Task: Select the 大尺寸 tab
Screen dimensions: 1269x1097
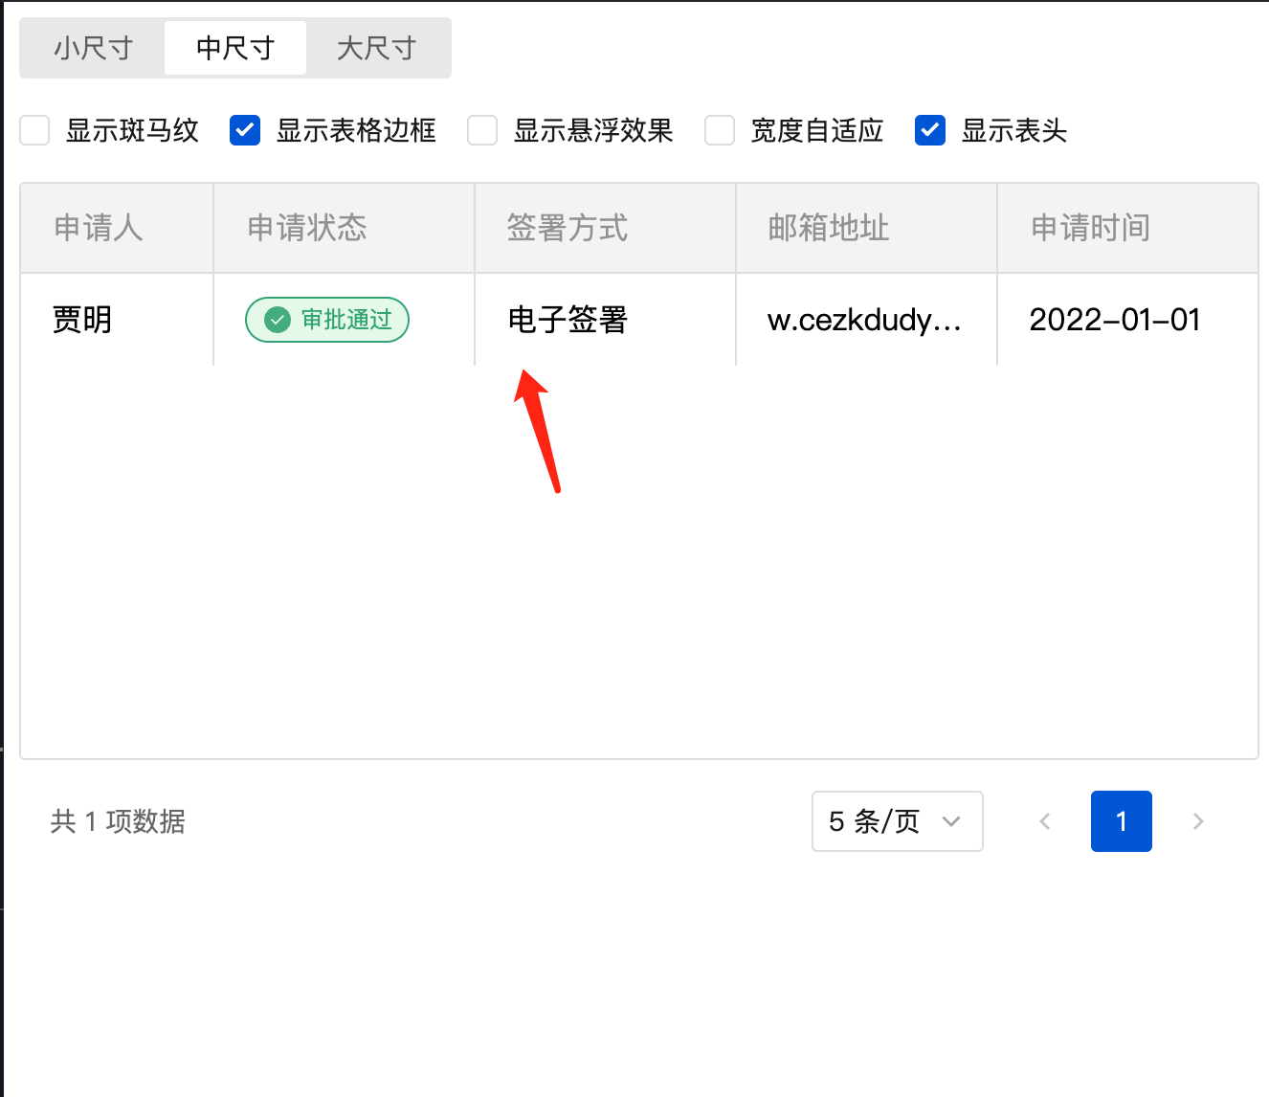Action: click(377, 48)
